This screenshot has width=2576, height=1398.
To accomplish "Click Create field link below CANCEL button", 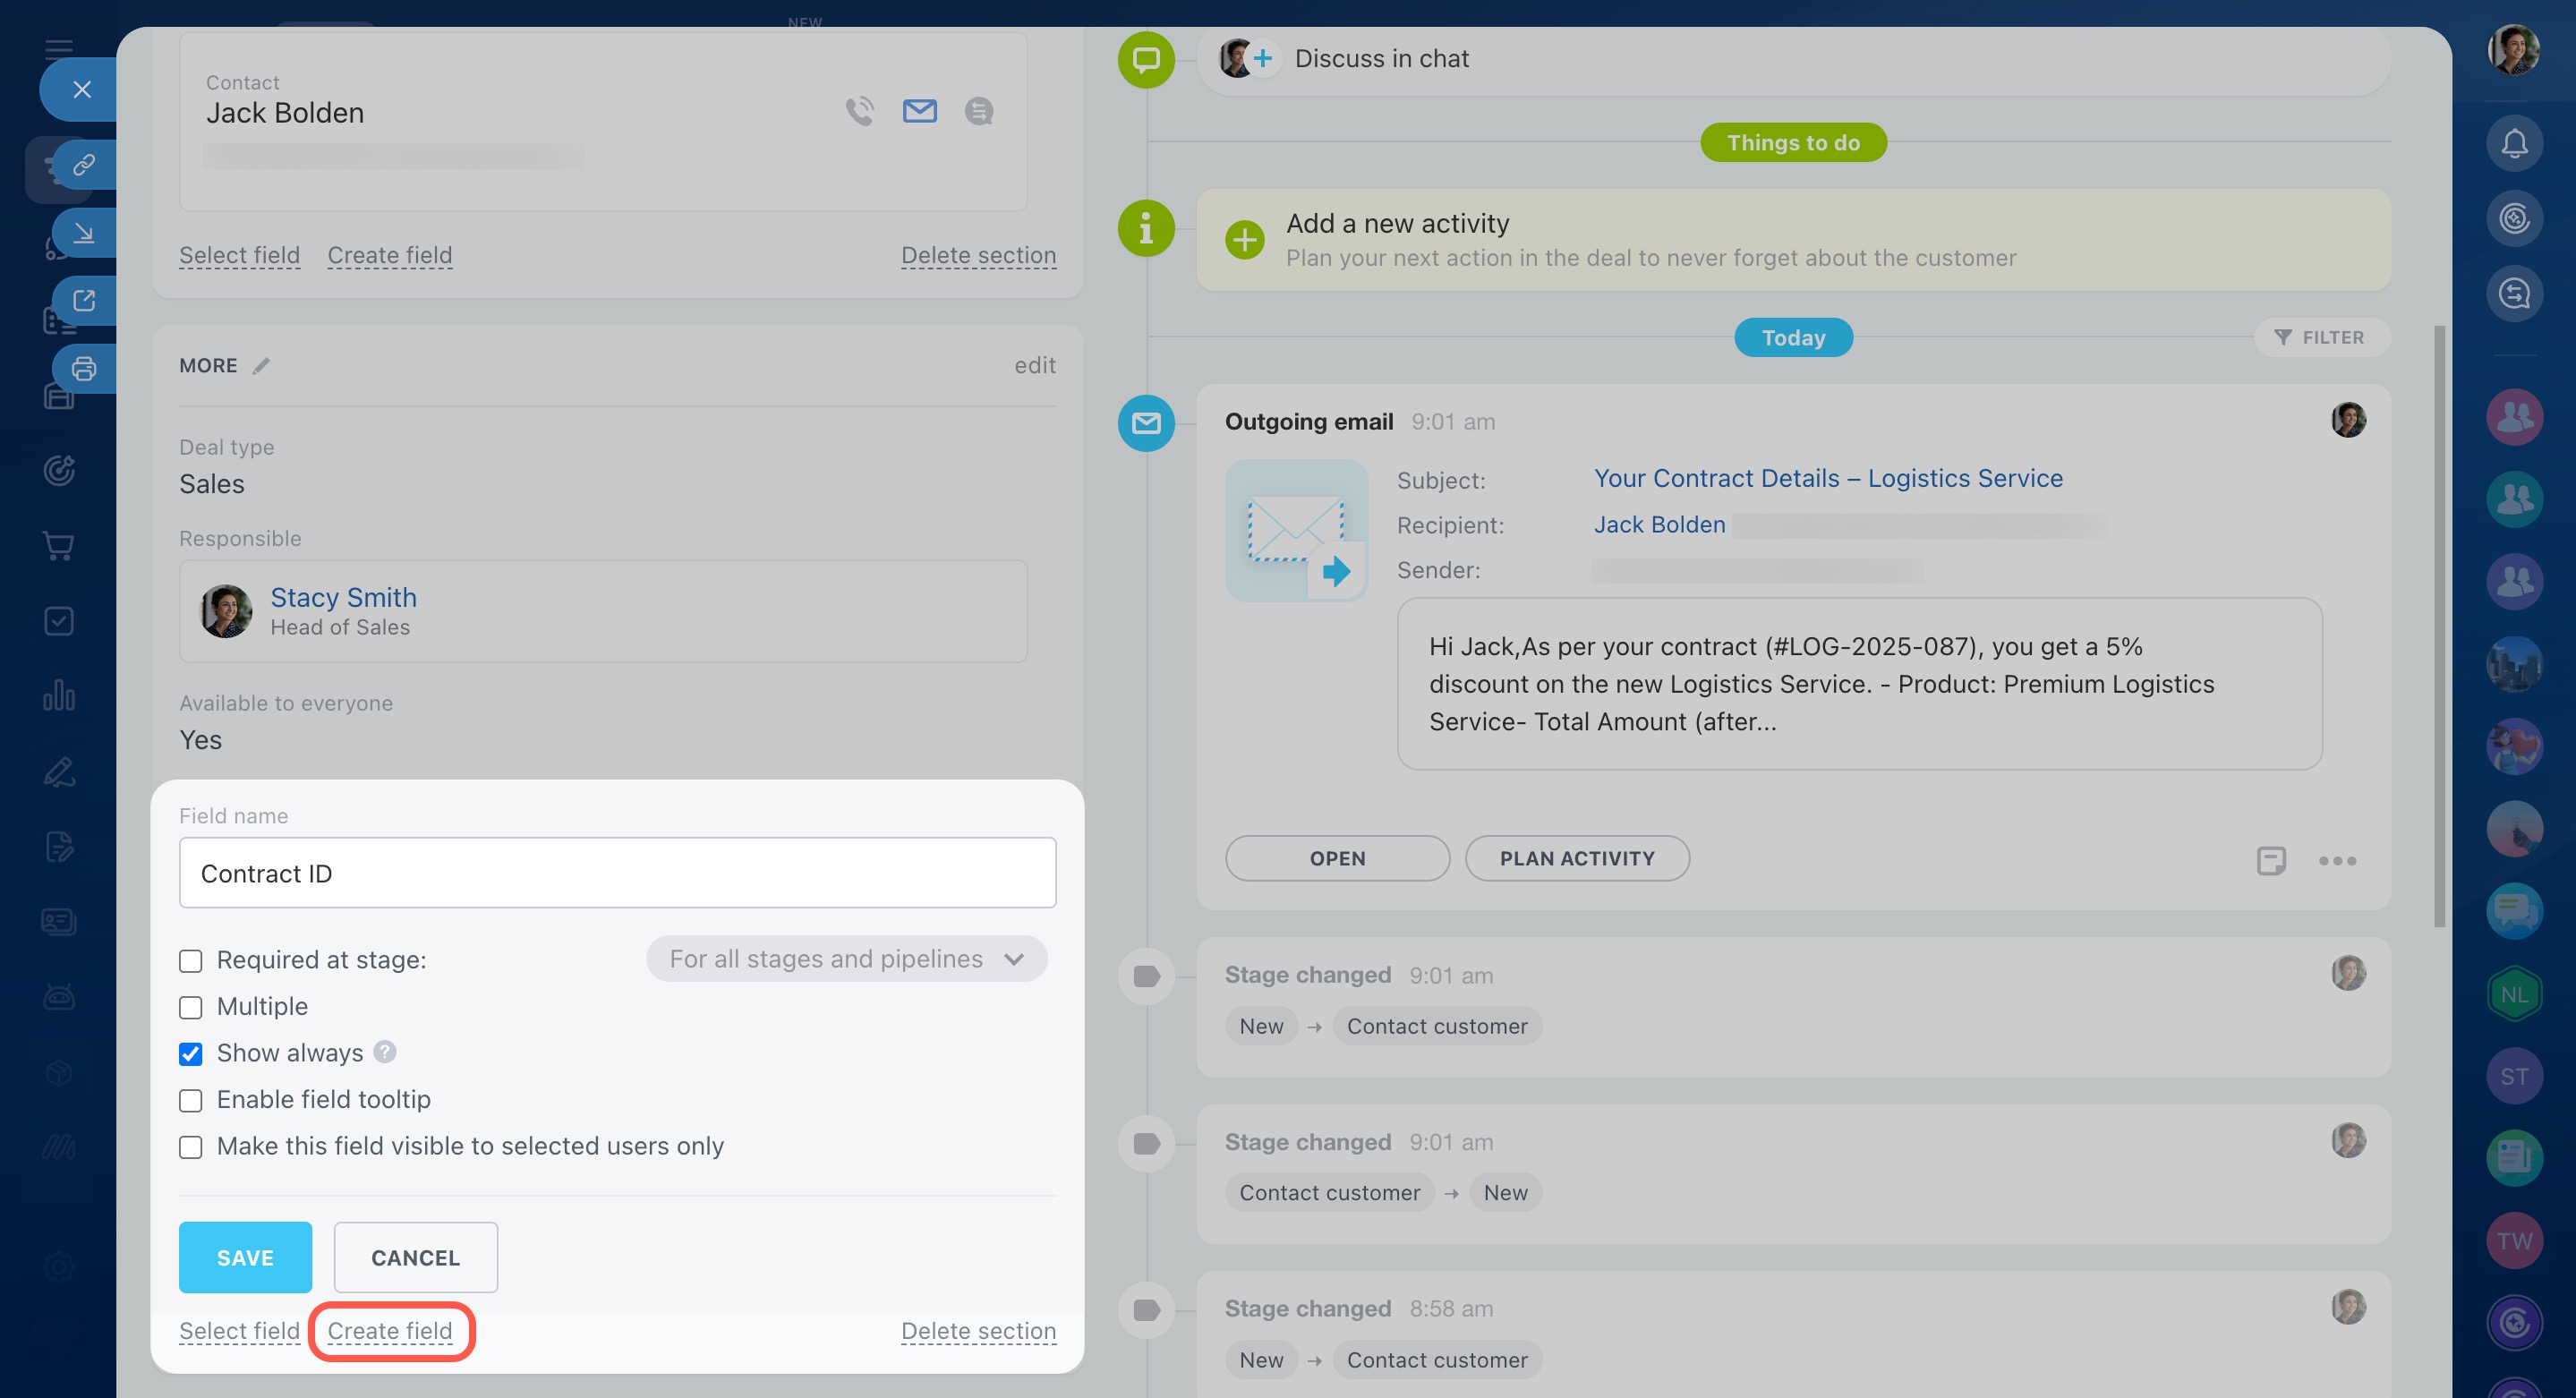I will 390,1331.
